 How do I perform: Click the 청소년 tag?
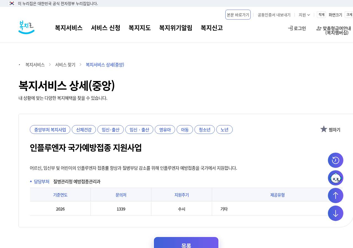click(205, 130)
